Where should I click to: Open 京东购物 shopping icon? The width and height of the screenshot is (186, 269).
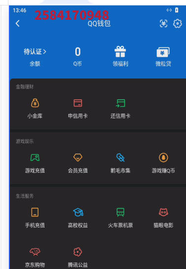35,252
